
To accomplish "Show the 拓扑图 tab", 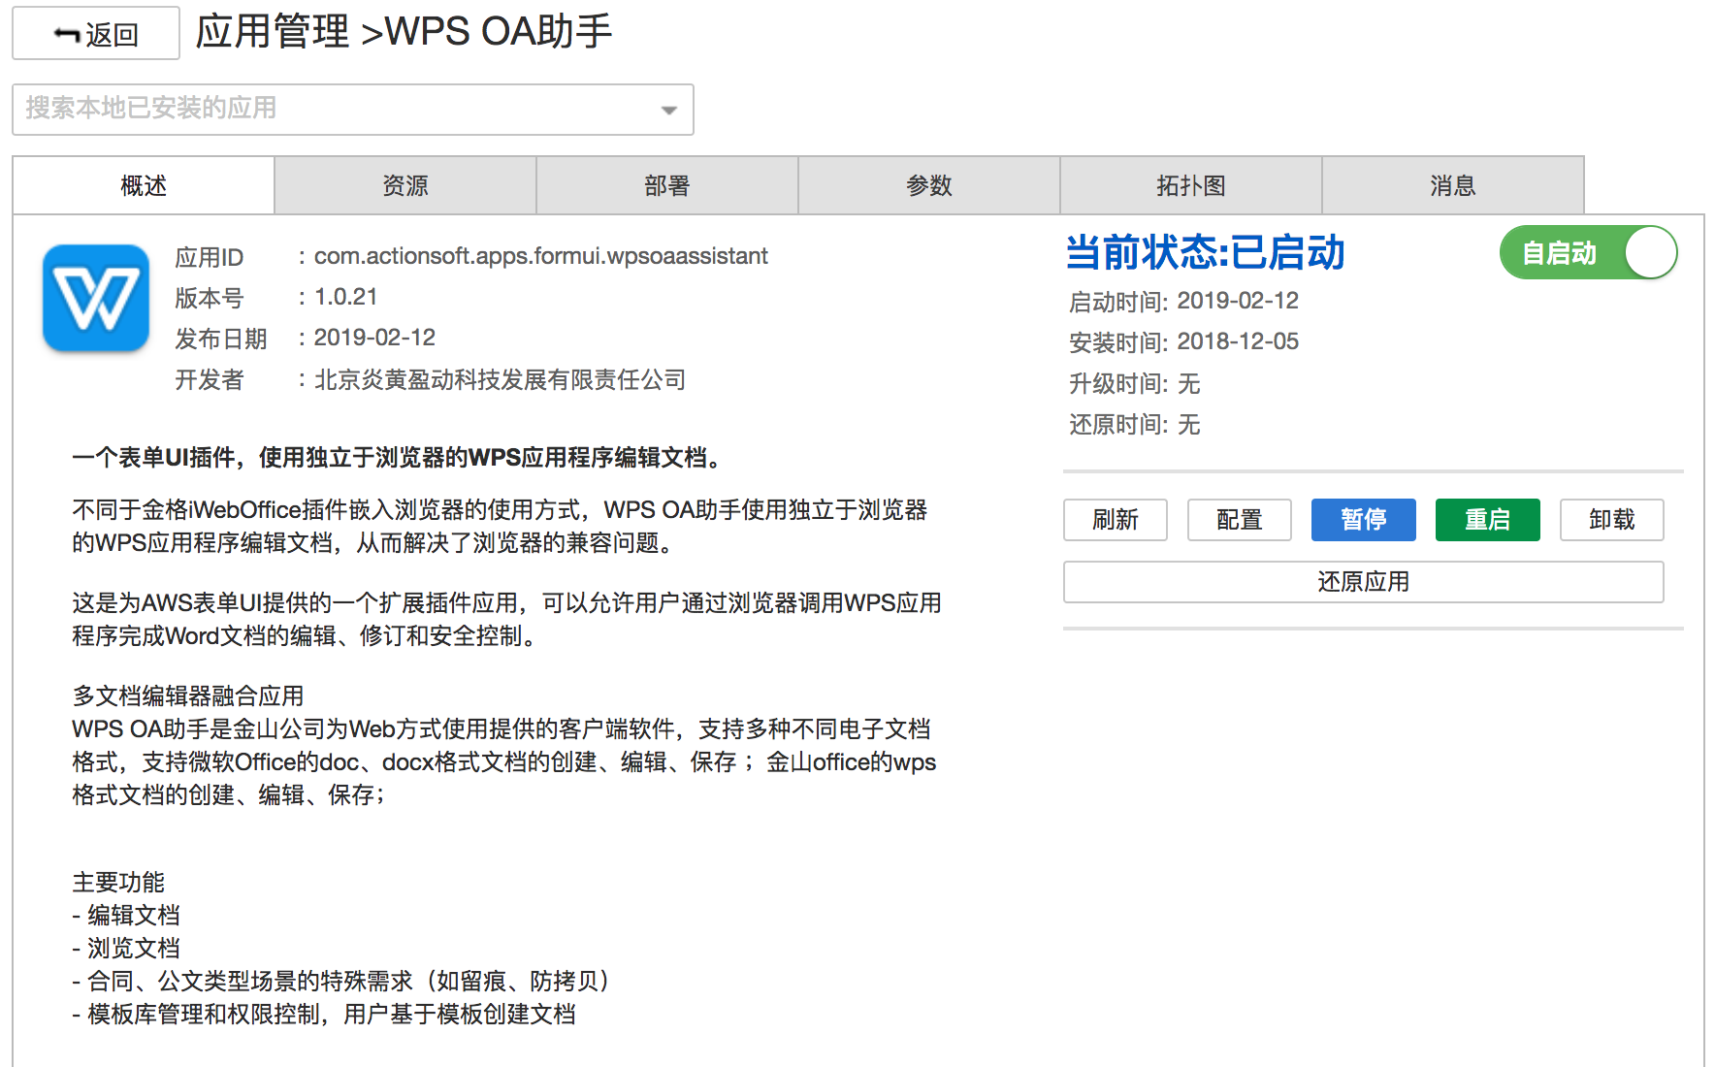I will [1191, 185].
